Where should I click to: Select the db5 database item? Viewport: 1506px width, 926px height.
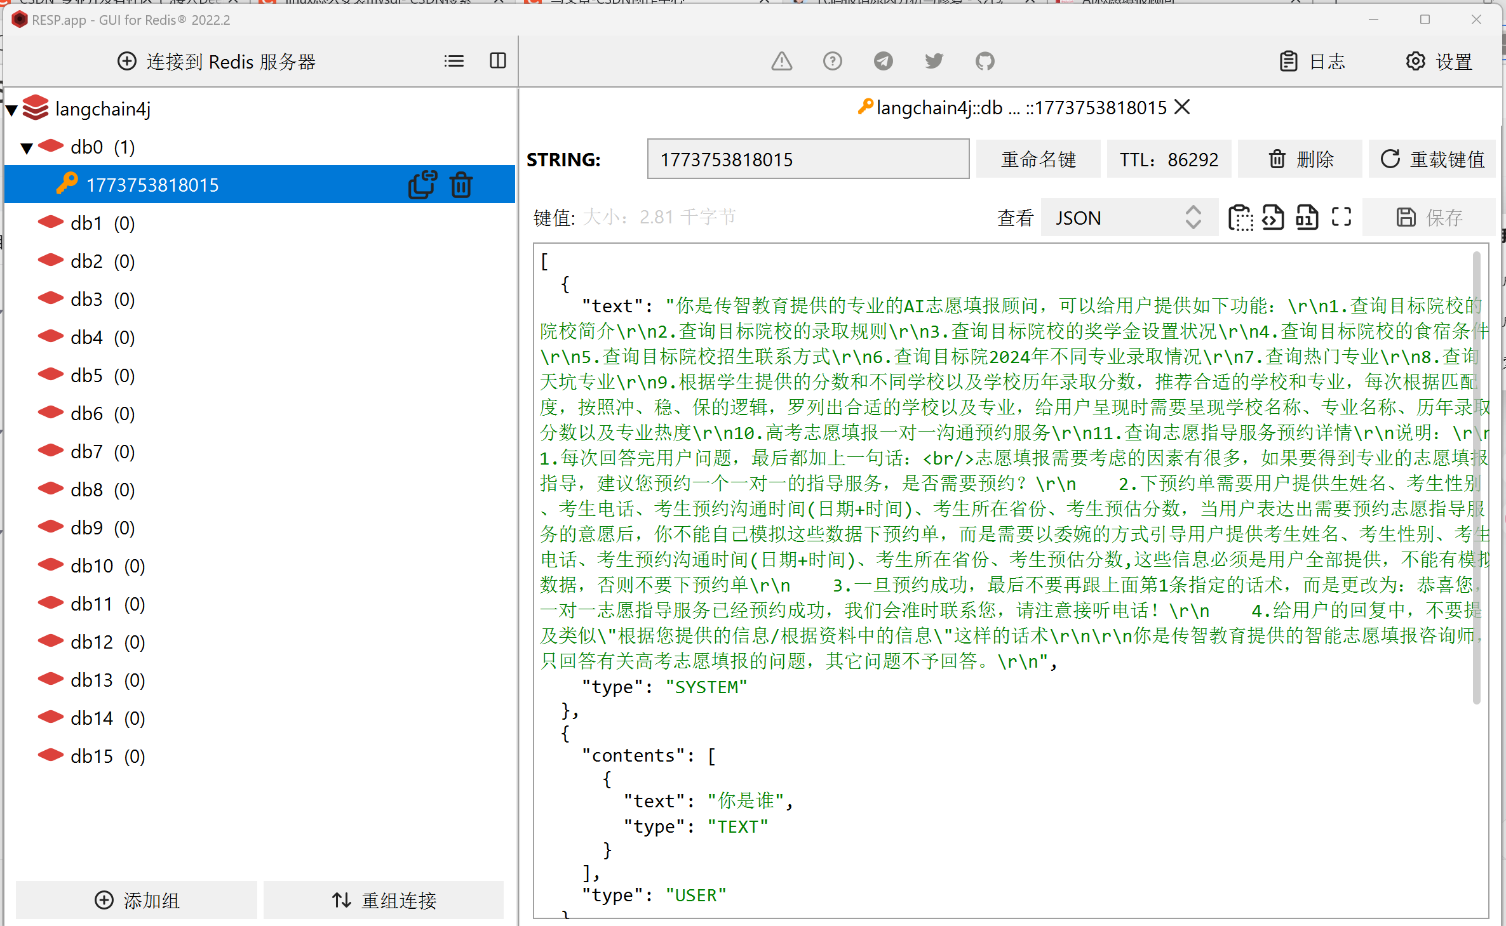pyautogui.click(x=87, y=375)
